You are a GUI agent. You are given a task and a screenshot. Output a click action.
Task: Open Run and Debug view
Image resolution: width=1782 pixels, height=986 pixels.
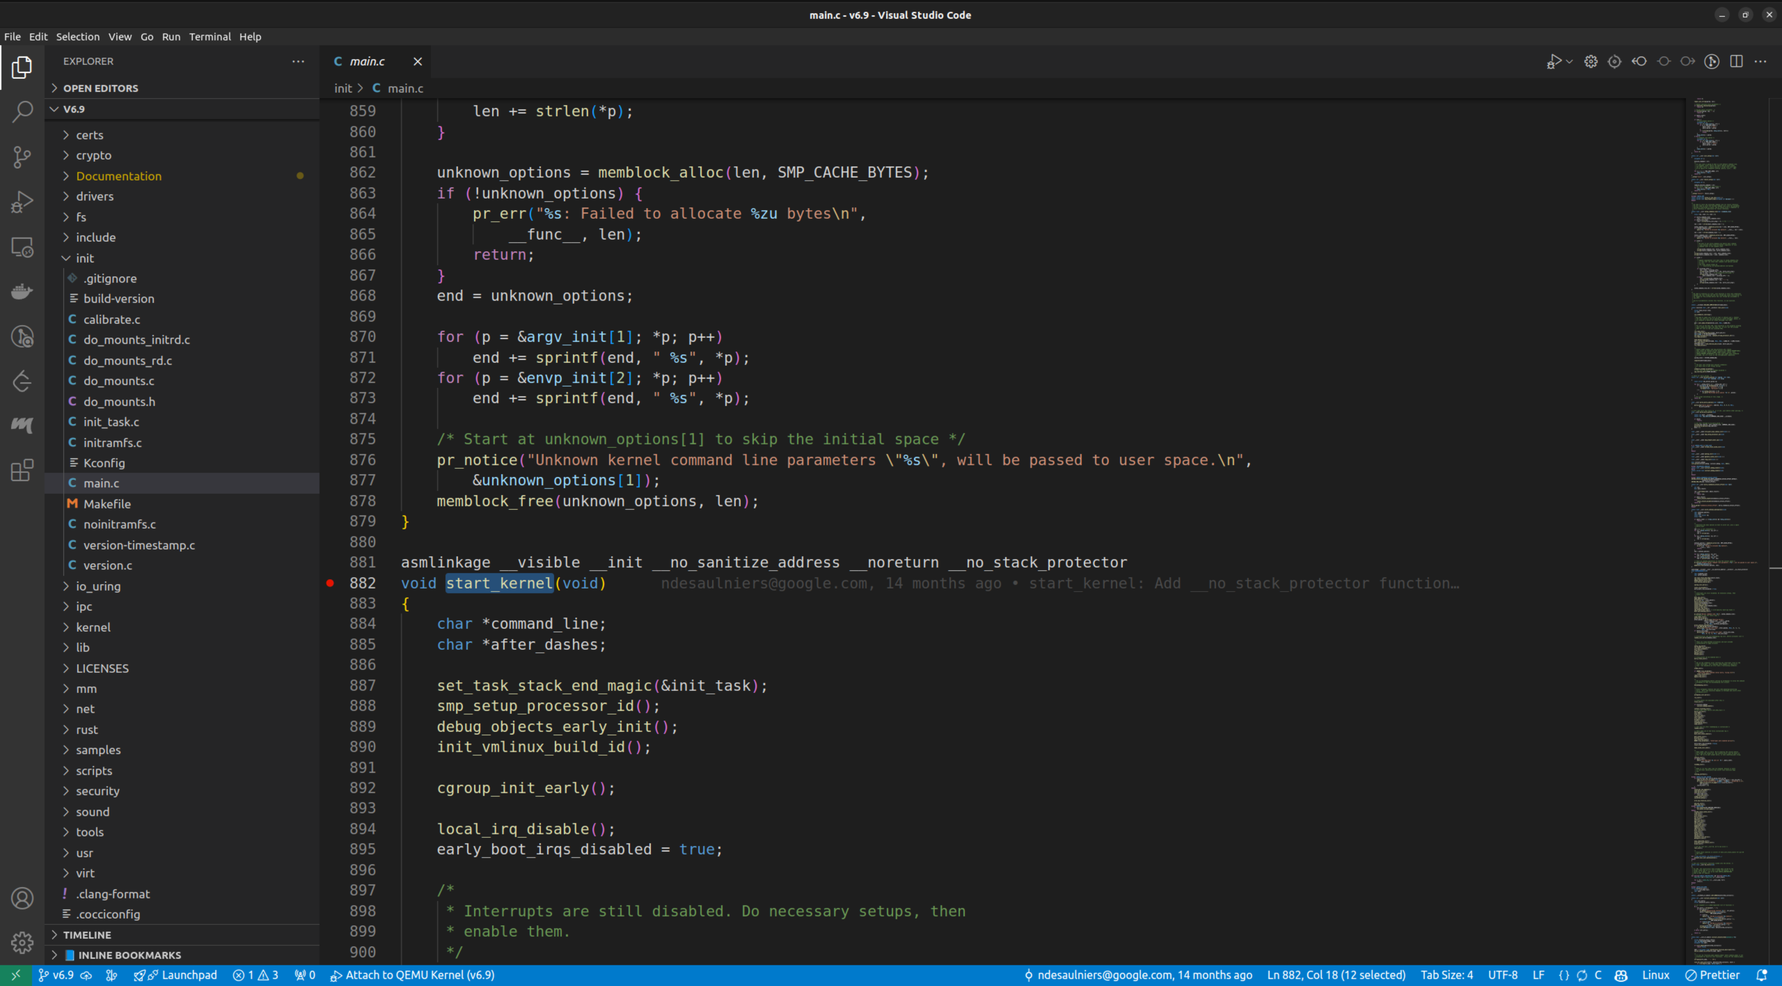22,202
